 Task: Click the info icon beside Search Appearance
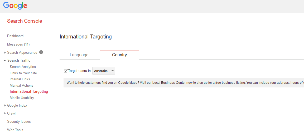click(41, 52)
